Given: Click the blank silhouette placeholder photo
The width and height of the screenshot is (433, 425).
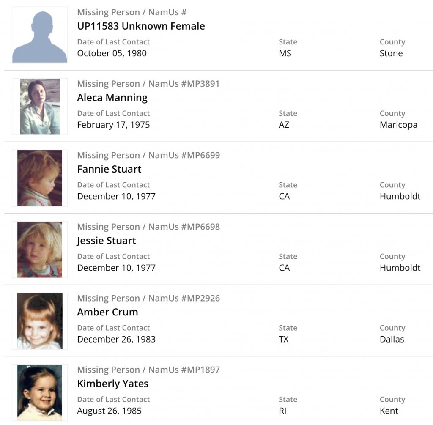Looking at the screenshot, I should click(40, 35).
